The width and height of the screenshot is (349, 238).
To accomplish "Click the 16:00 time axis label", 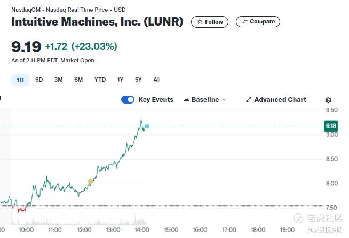I will coord(200,230).
